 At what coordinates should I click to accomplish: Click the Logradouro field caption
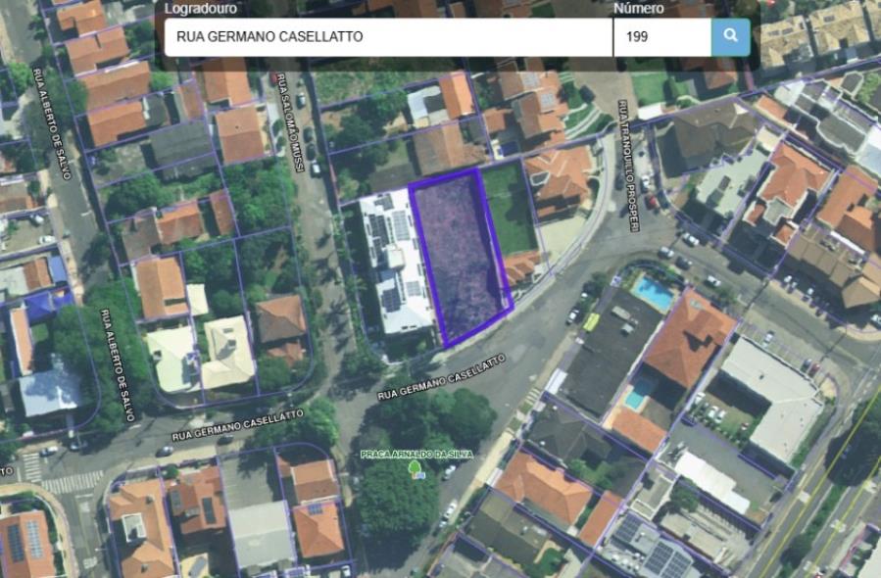201,9
